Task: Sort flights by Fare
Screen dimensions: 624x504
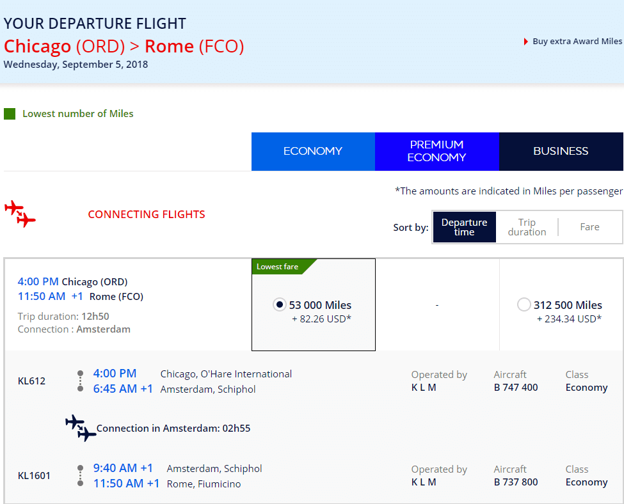Action: 590,227
